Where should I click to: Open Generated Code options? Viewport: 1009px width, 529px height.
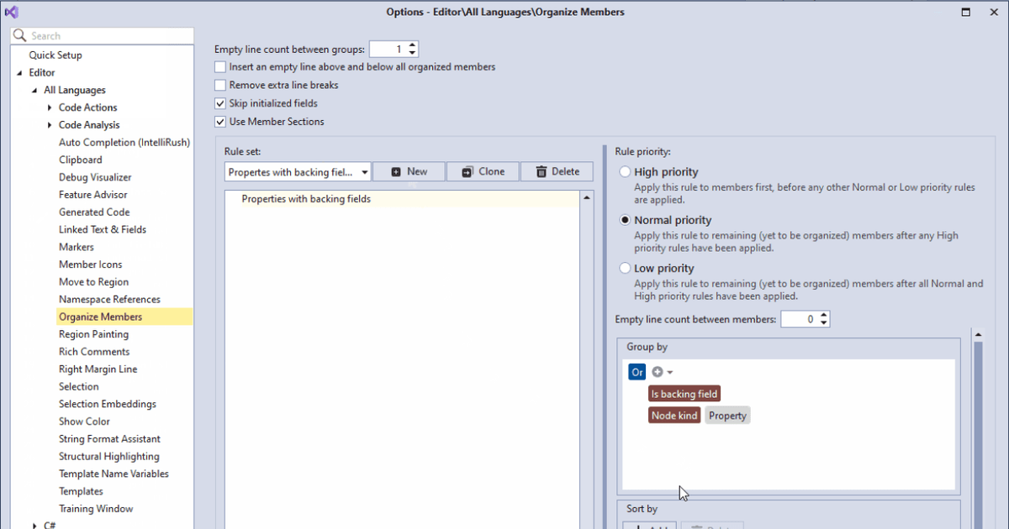pyautogui.click(x=94, y=212)
